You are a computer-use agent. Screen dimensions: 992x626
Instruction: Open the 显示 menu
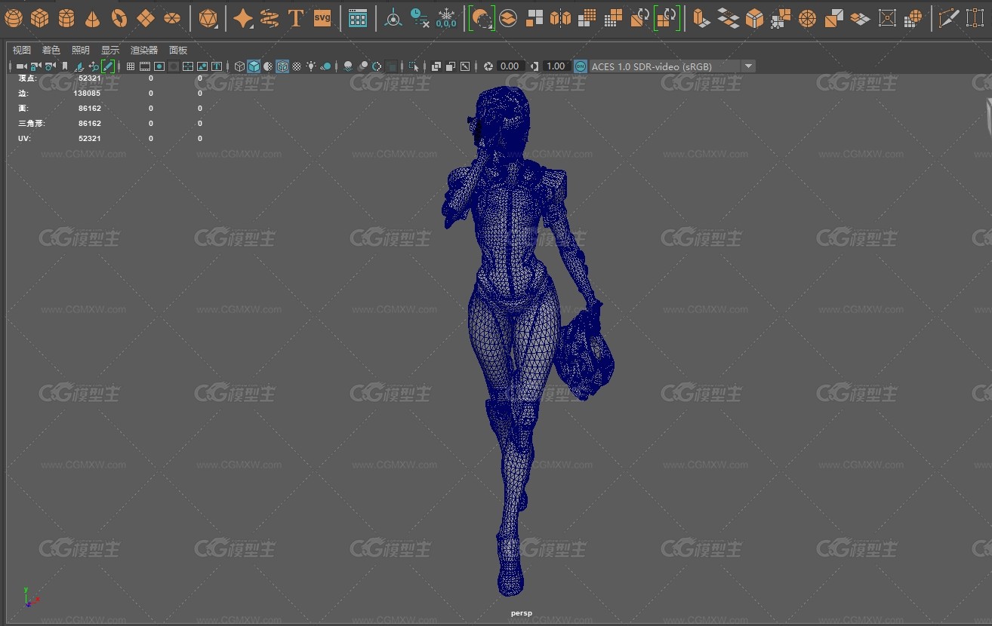(x=110, y=50)
